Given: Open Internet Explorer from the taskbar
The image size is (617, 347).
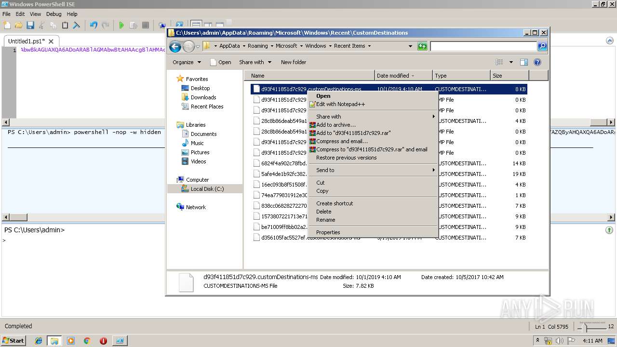Looking at the screenshot, I should tap(39, 341).
